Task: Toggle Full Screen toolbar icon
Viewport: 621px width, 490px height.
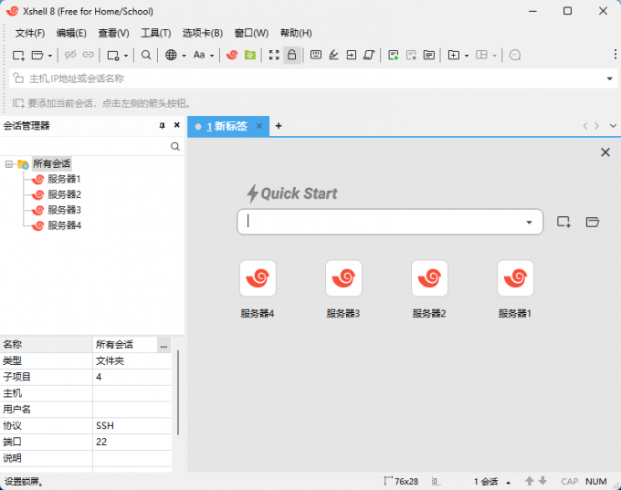Action: coord(274,55)
